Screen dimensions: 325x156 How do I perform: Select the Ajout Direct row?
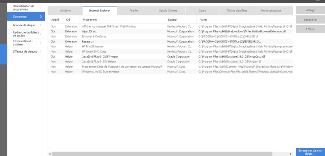[x=170, y=32]
